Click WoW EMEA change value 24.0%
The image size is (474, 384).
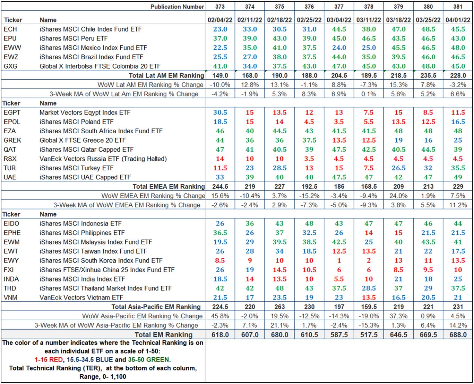tap(398, 196)
